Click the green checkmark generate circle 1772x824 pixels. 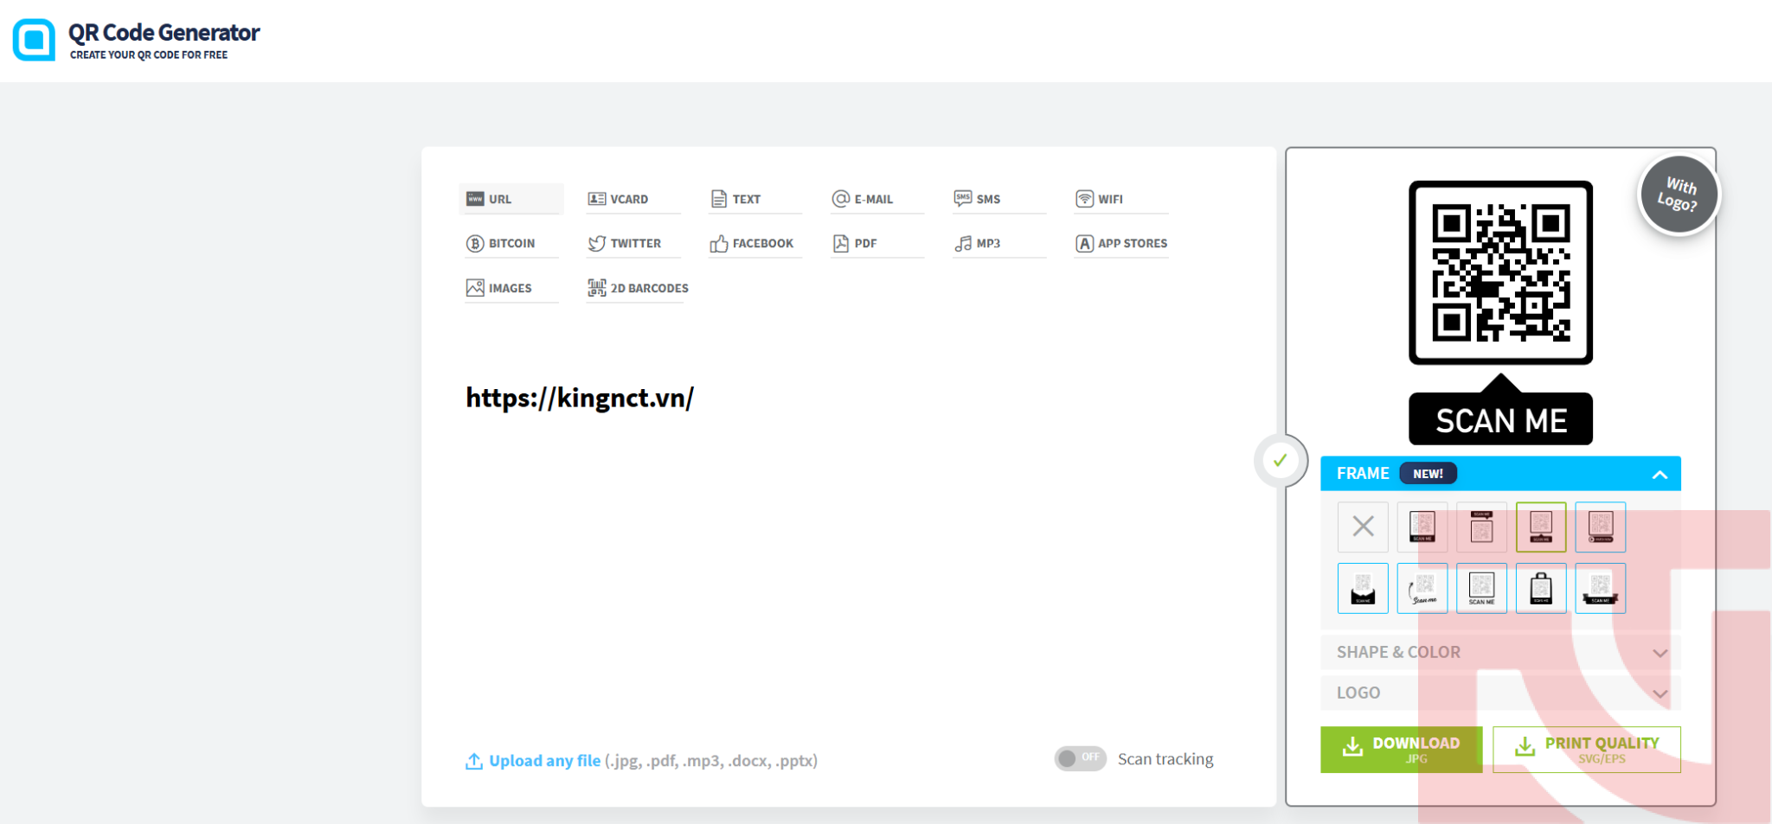point(1281,461)
